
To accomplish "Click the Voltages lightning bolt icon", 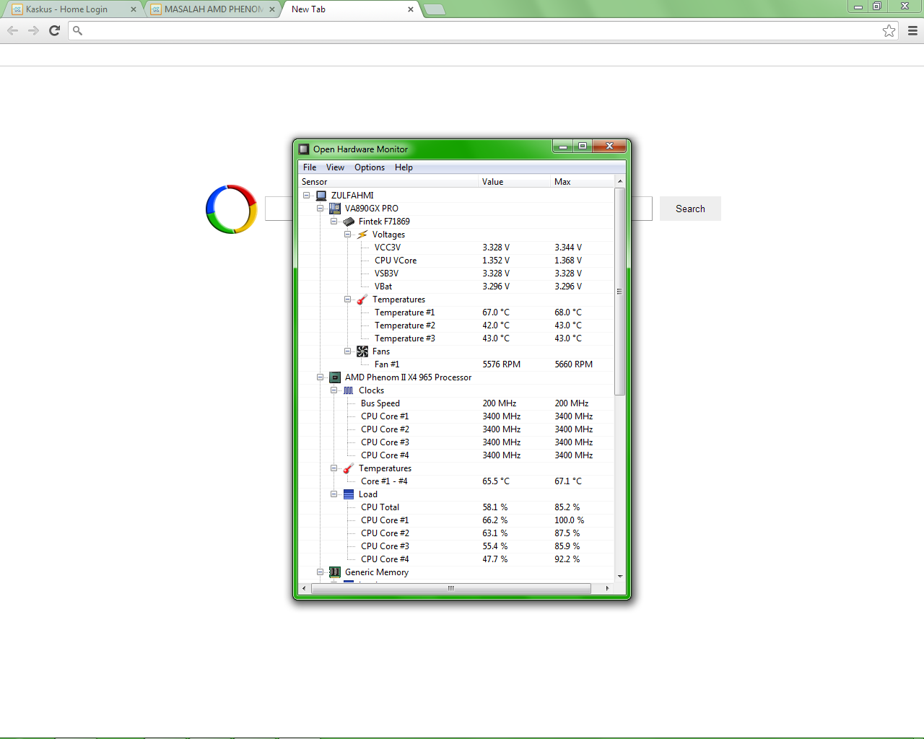I will (362, 235).
